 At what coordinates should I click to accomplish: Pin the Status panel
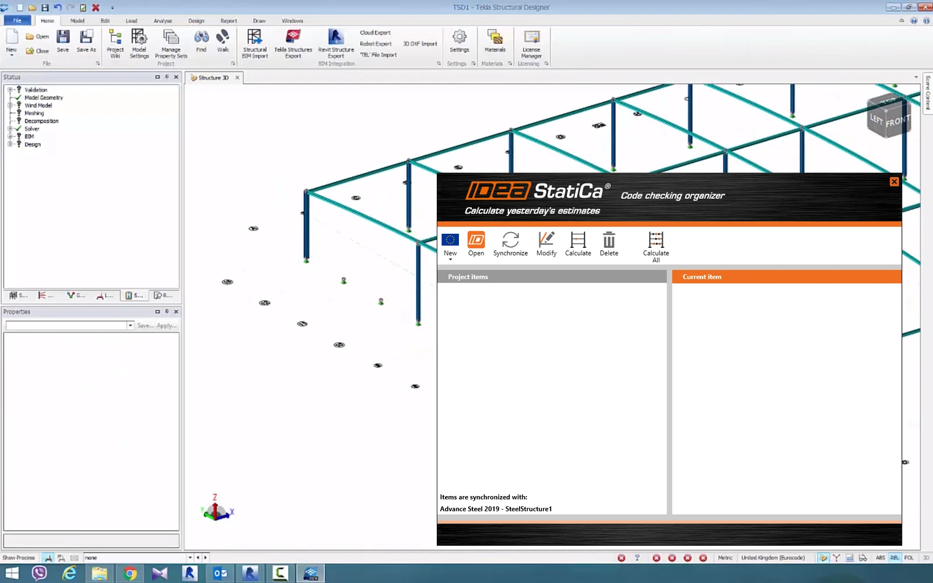coord(167,77)
